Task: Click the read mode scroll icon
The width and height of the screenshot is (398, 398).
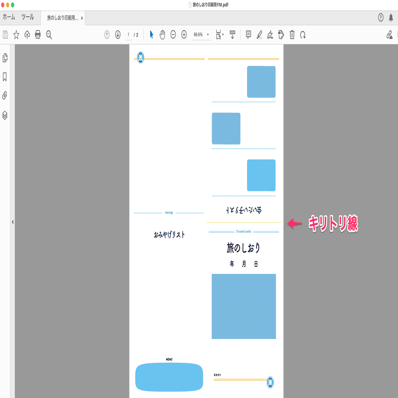Action: pyautogui.click(x=232, y=35)
